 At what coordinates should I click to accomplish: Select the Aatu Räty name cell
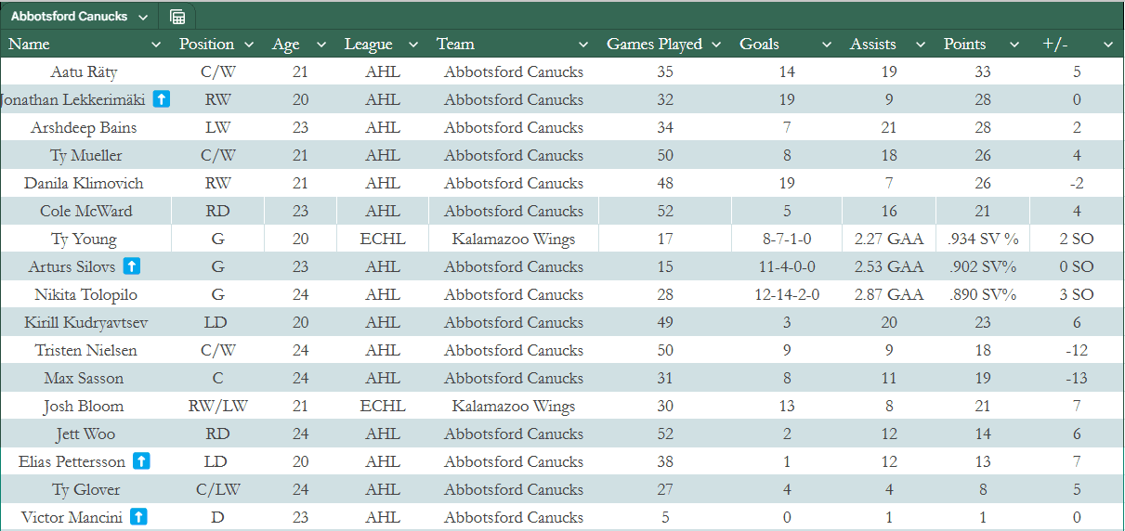(x=84, y=71)
